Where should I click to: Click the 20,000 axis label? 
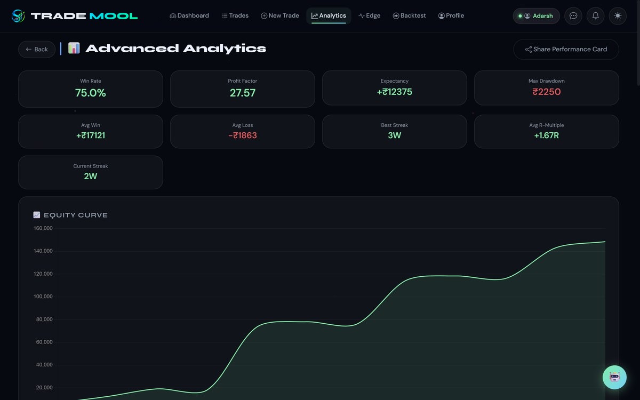tap(44, 388)
